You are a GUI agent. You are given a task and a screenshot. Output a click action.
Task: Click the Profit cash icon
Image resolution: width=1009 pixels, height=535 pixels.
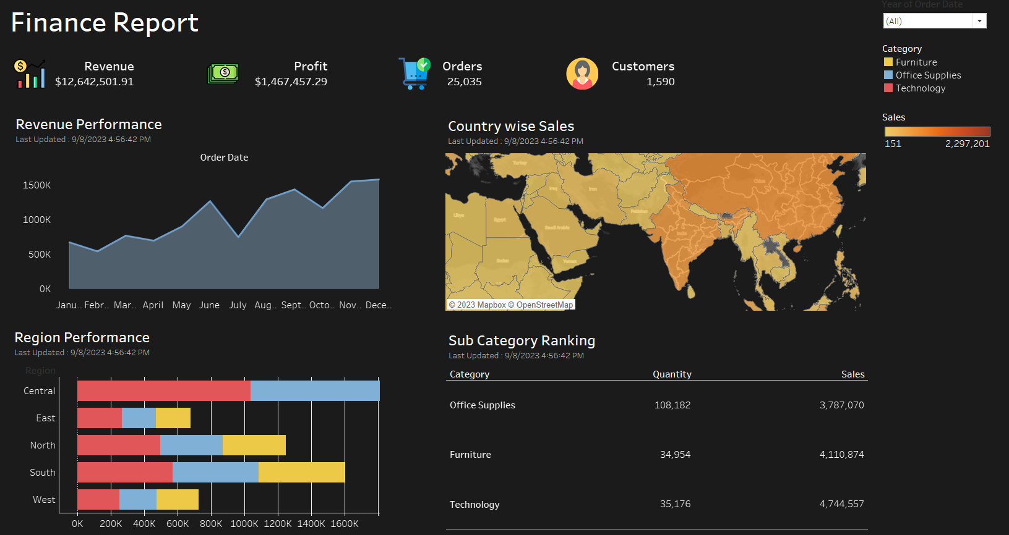pos(223,74)
